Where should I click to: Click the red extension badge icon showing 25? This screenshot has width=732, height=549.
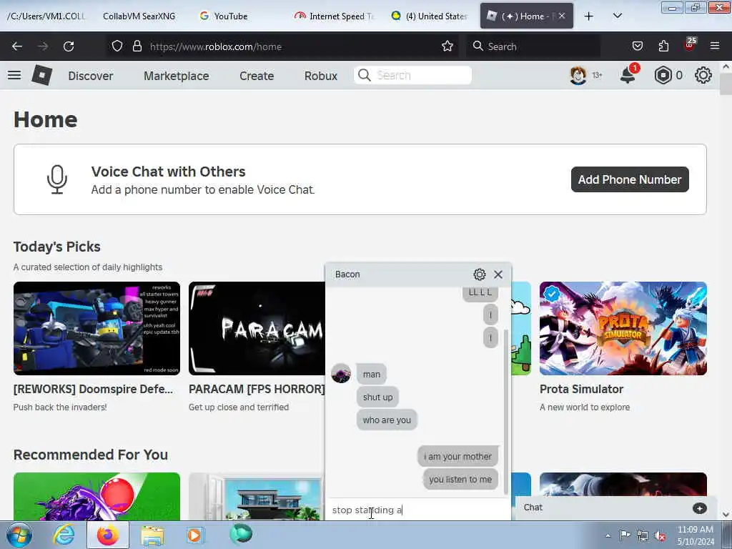690,45
